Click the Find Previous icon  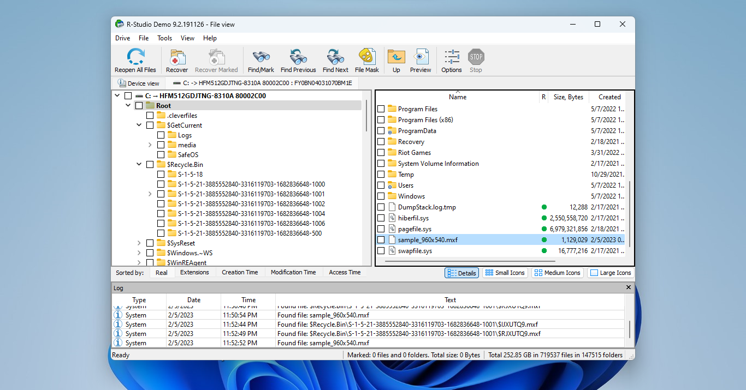(x=298, y=57)
